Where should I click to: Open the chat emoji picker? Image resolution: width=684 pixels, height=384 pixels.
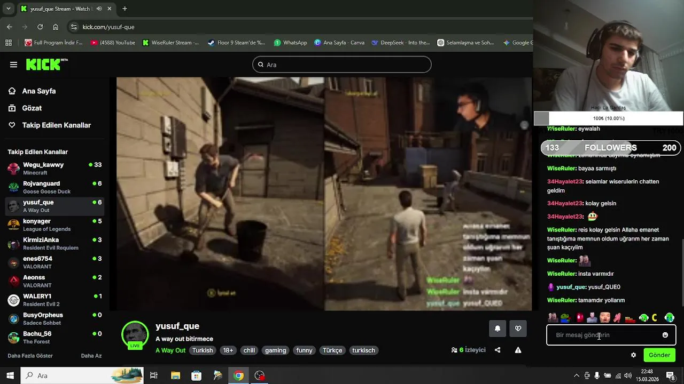pos(665,335)
